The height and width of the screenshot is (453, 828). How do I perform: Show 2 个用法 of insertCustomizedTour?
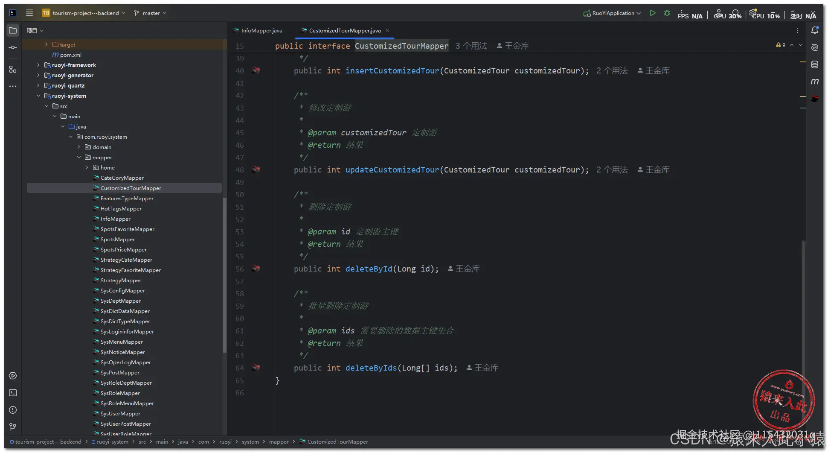pyautogui.click(x=612, y=70)
